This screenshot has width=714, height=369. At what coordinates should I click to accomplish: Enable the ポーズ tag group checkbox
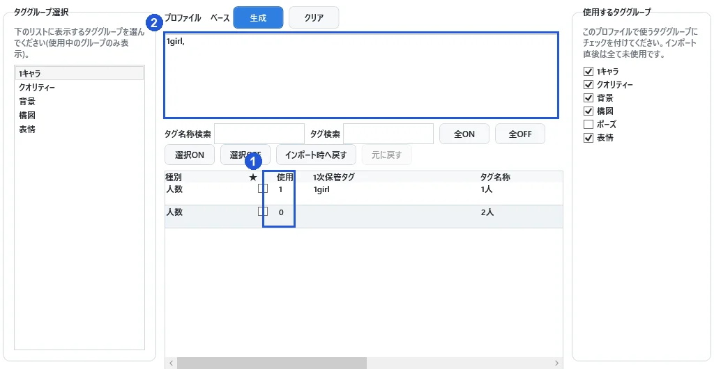point(588,124)
